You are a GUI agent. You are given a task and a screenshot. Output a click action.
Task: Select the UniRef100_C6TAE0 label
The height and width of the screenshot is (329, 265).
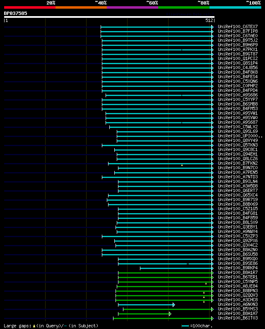[x=238, y=36]
